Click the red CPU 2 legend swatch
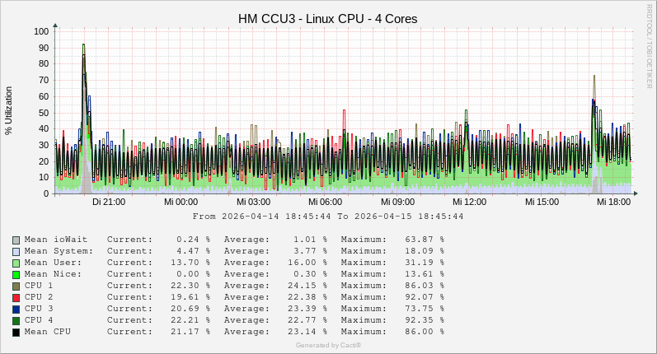Viewport: 657px width, 354px height. click(x=16, y=297)
